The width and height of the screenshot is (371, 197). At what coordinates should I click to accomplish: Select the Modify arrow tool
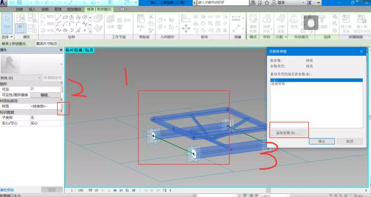[x=7, y=22]
